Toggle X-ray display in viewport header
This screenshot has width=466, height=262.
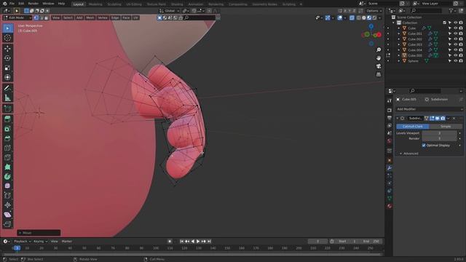352,17
